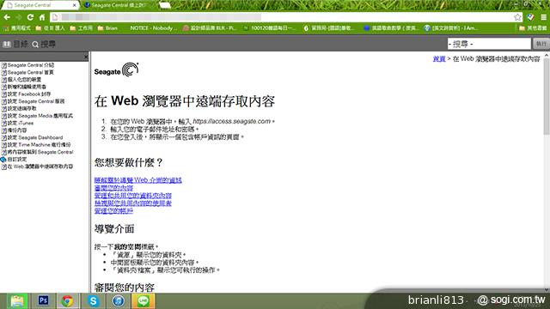550x309 pixels.
Task: Open the sidebar topic ending in Seagate Central
Action: coord(40,152)
